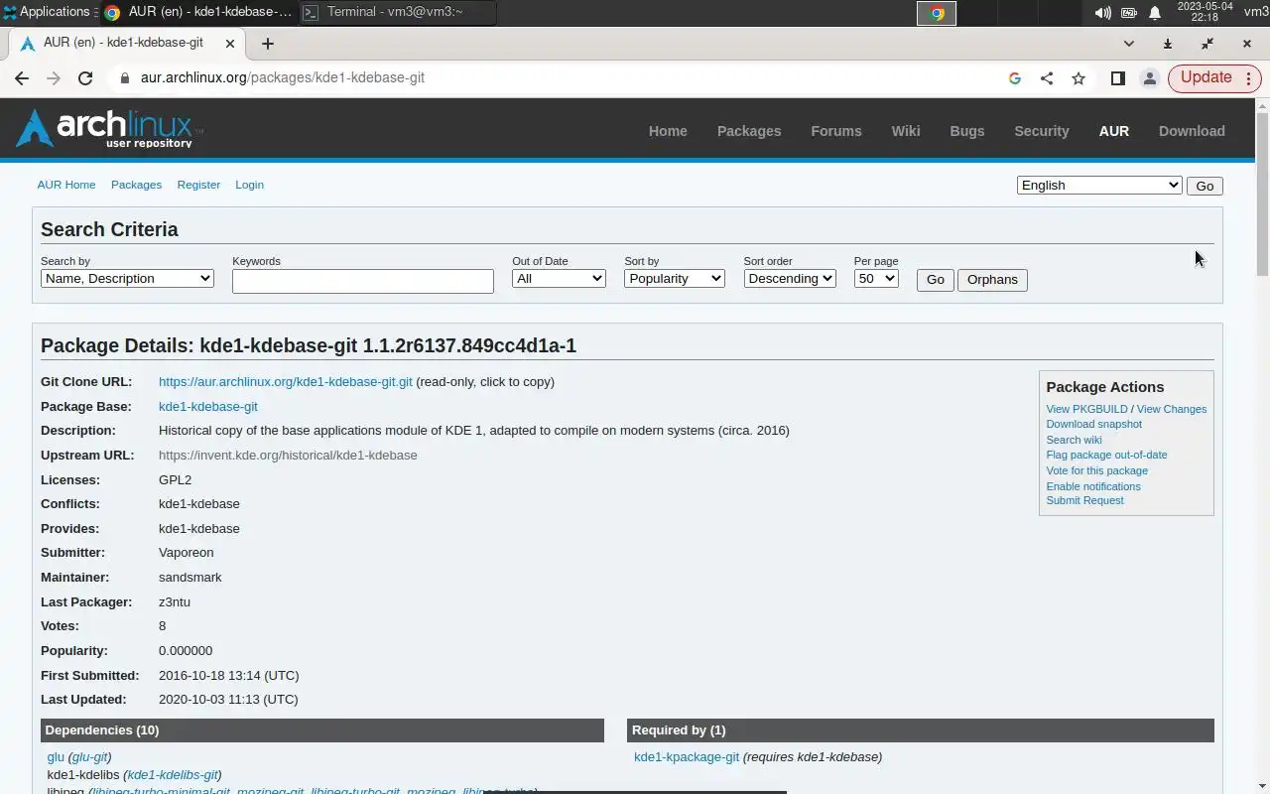This screenshot has height=794, width=1270.
Task: Open the Google icon in the address bar
Action: click(1014, 78)
